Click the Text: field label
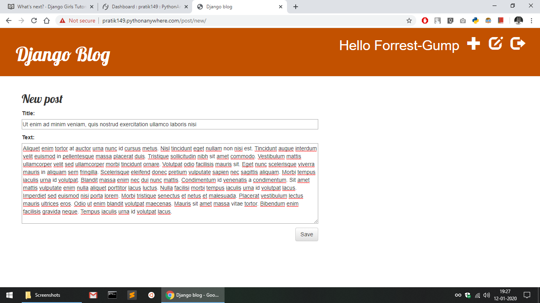The height and width of the screenshot is (303, 540). (x=28, y=137)
